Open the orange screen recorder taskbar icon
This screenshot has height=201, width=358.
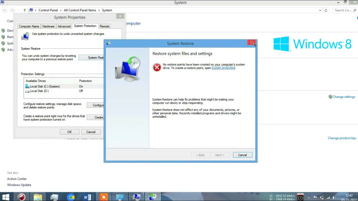103,197
